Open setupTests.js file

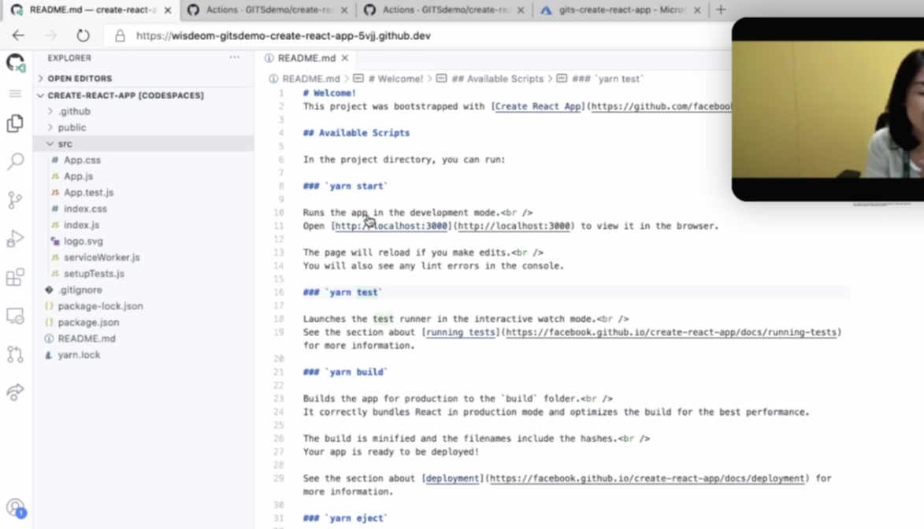coord(94,273)
